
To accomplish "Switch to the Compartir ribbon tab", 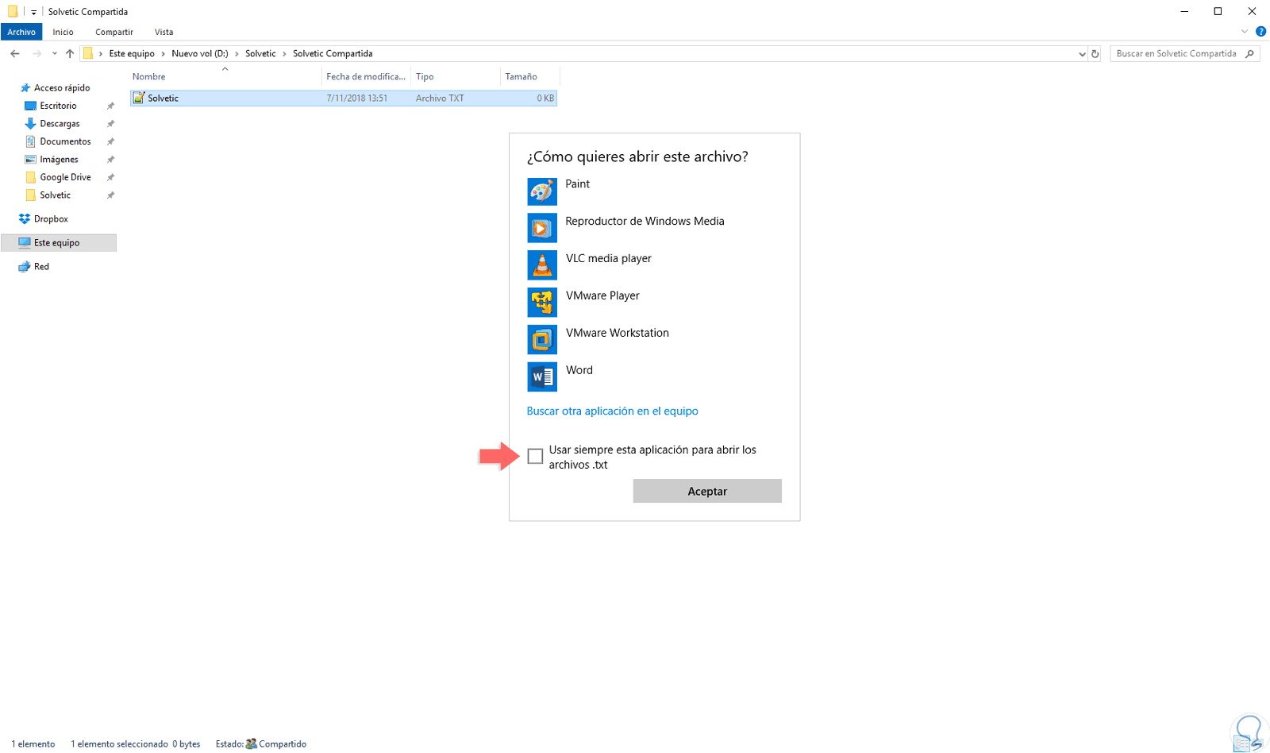I will coord(114,32).
